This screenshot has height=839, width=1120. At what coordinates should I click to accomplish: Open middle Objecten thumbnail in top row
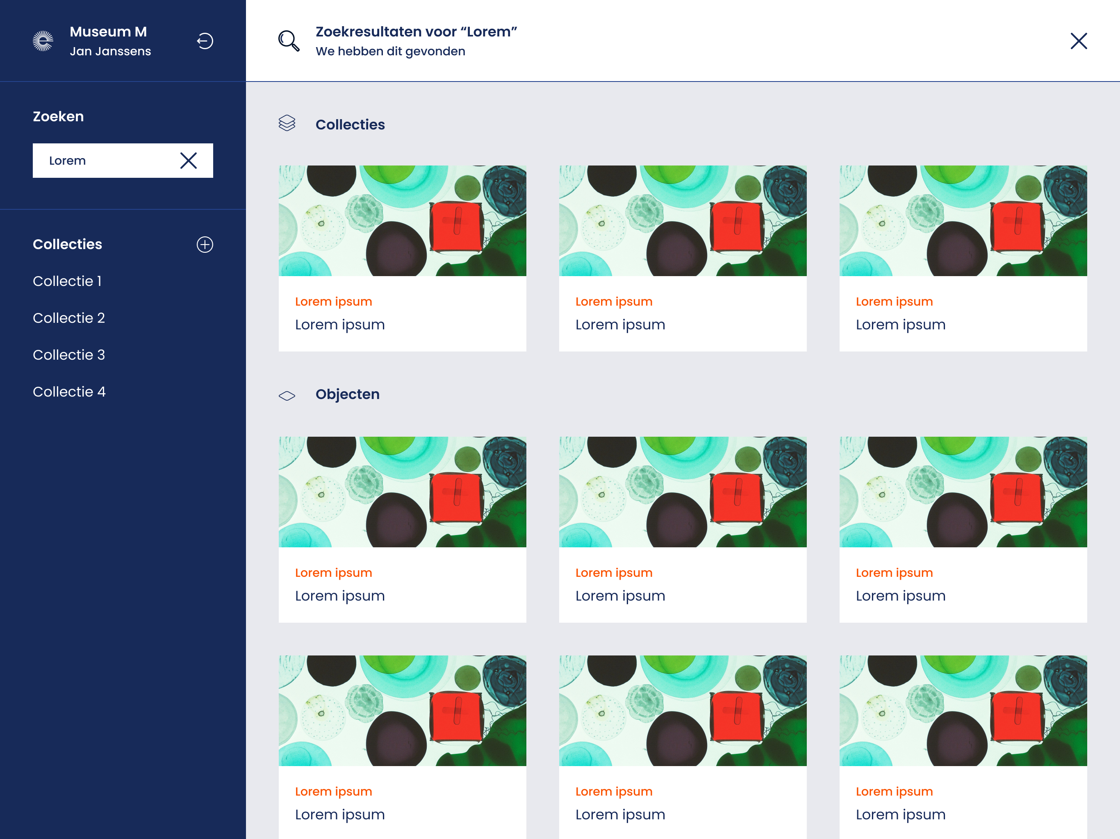(x=683, y=492)
